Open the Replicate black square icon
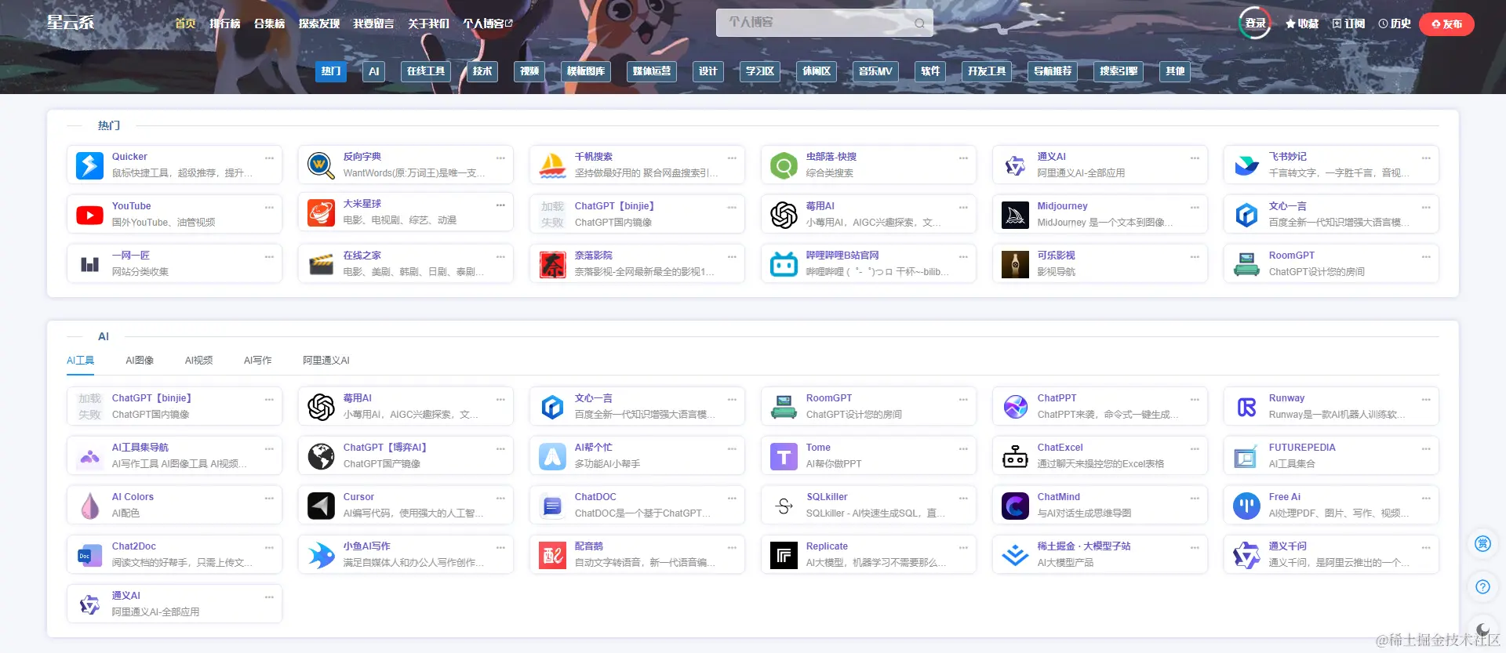Viewport: 1506px width, 653px height. click(784, 555)
